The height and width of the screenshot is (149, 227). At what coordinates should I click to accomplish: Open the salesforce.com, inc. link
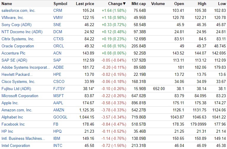[19, 11]
